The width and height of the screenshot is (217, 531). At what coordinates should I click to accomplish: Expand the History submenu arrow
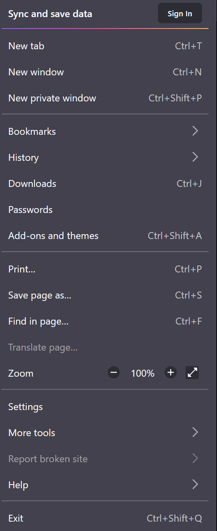(x=195, y=157)
